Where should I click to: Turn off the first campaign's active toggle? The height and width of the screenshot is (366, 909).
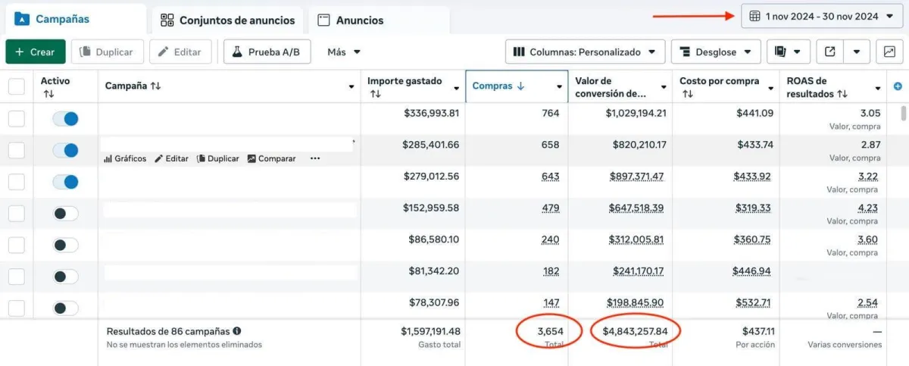point(66,119)
